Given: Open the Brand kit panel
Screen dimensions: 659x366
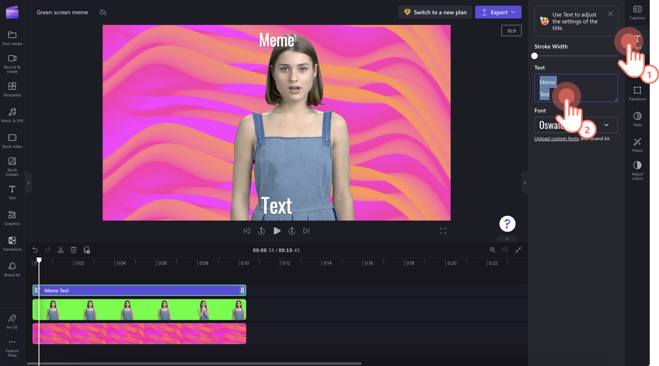Looking at the screenshot, I should point(12,268).
